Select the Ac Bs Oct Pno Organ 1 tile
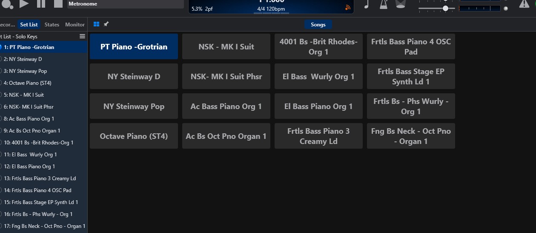536x233 pixels. [x=226, y=136]
